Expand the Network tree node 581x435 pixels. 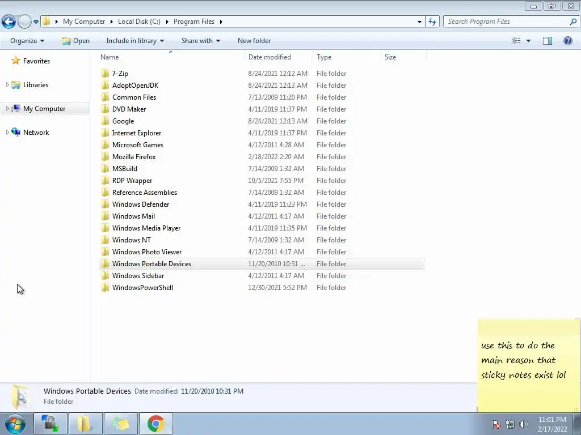click(7, 132)
